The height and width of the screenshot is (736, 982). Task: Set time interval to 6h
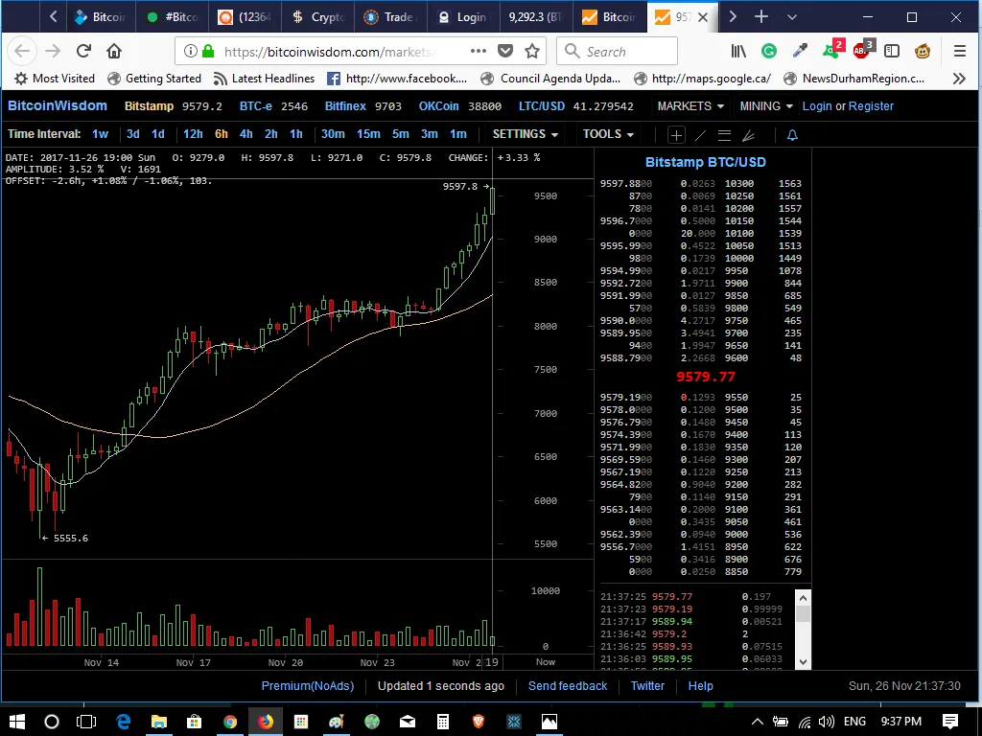point(222,134)
